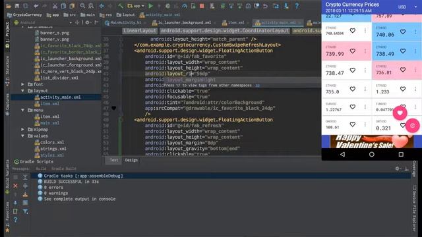Viewport: 422px width, 237px height.
Task: Click the export icon in Messages panel
Action: [x=25, y=194]
